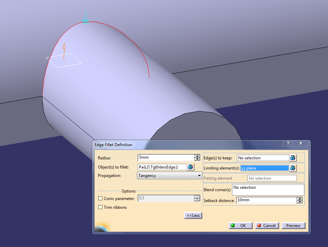The width and height of the screenshot is (328, 247).
Task: Collapse the dialog with the <<Less button
Action: [x=193, y=216]
